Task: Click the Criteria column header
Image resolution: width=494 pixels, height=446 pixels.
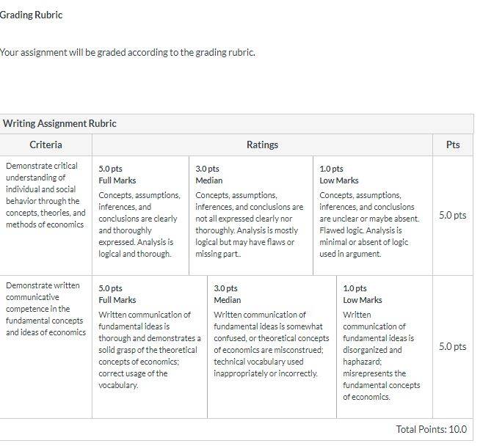Action: click(46, 145)
